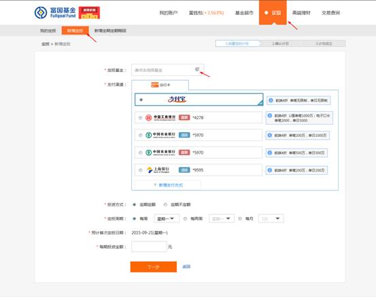This screenshot has height=297, width=376.
Task: Open the red promotional banner beside logo
Action: (x=89, y=13)
